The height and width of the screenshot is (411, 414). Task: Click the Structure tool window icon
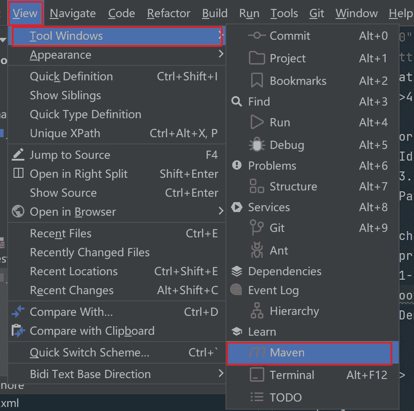pyautogui.click(x=257, y=186)
